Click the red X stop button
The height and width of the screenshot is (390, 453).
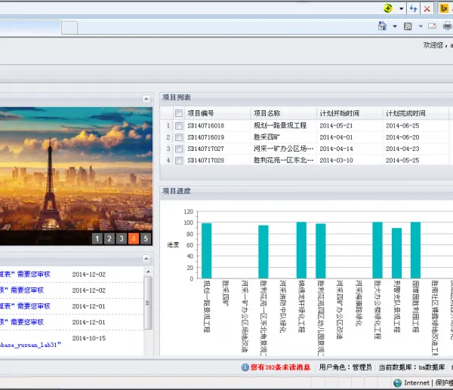(427, 9)
